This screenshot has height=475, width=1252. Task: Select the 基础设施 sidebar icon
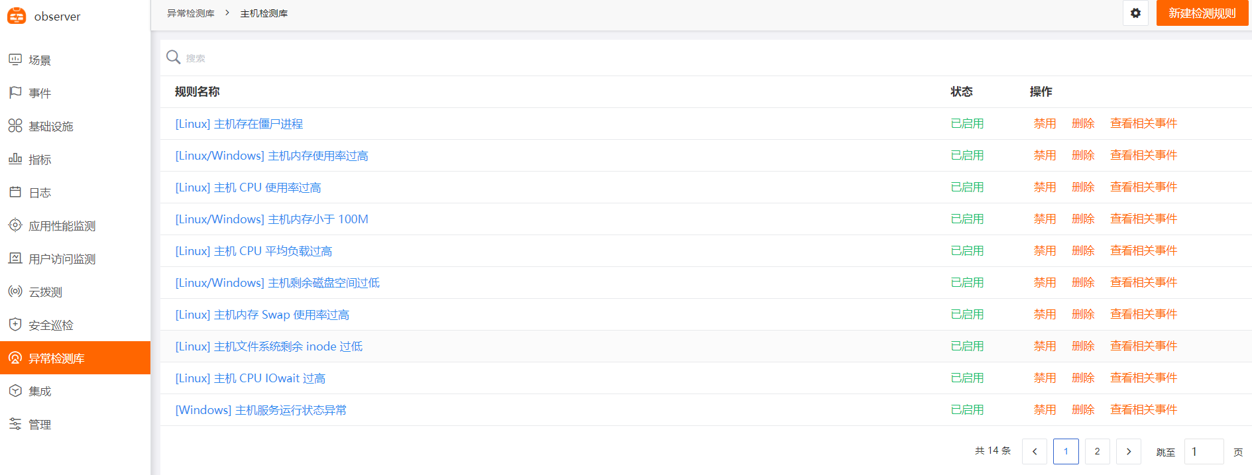click(15, 126)
